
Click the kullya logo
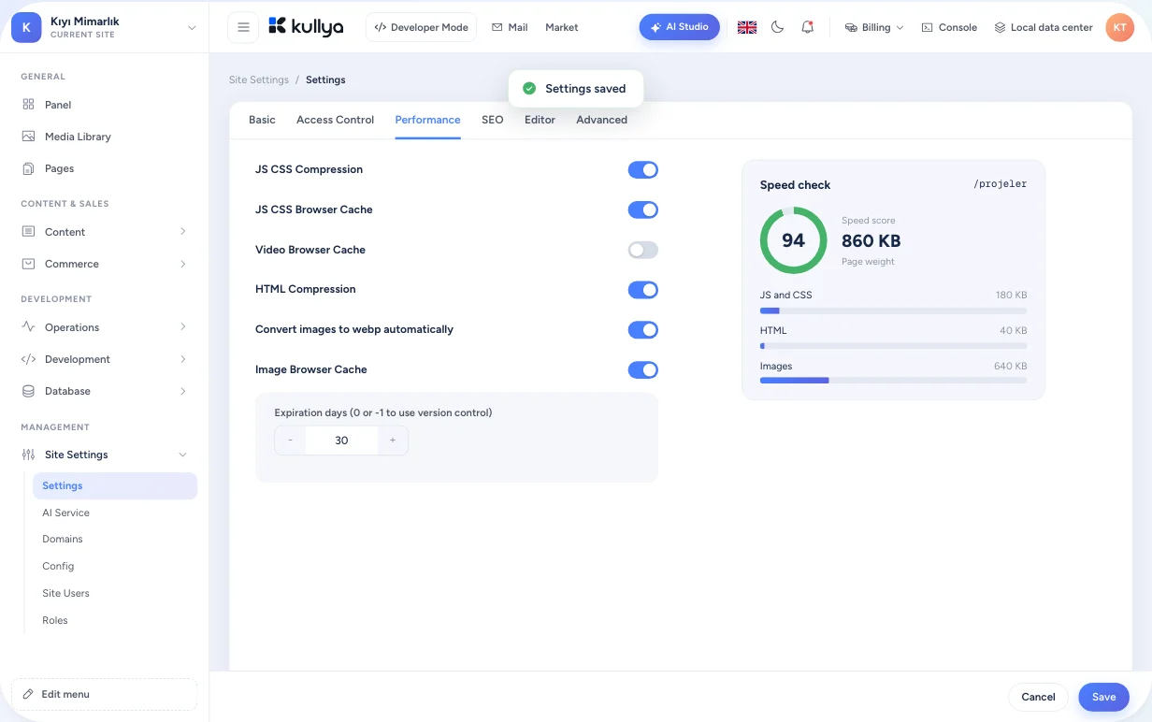pyautogui.click(x=306, y=27)
